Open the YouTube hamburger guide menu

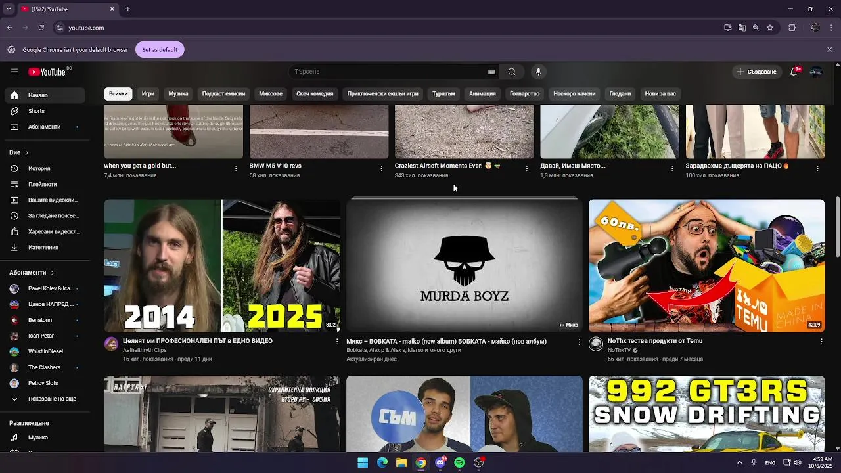click(14, 72)
